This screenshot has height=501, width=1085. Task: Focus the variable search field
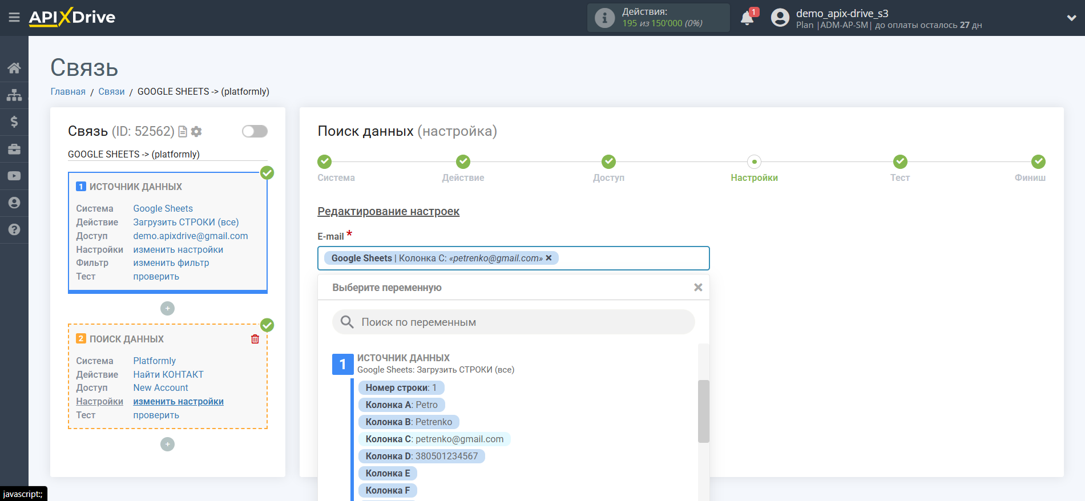tap(514, 322)
